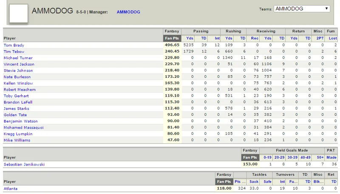Viewport: 340px width, 194px height.
Task: Sort by 50+ field goals column
Action: 320,157
